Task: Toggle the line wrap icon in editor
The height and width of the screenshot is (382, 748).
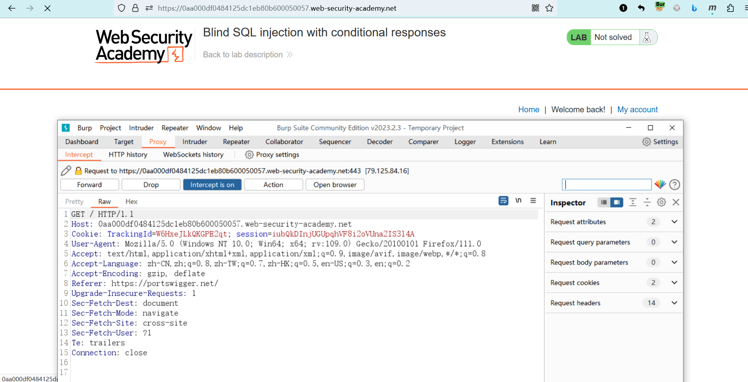Action: pos(503,201)
